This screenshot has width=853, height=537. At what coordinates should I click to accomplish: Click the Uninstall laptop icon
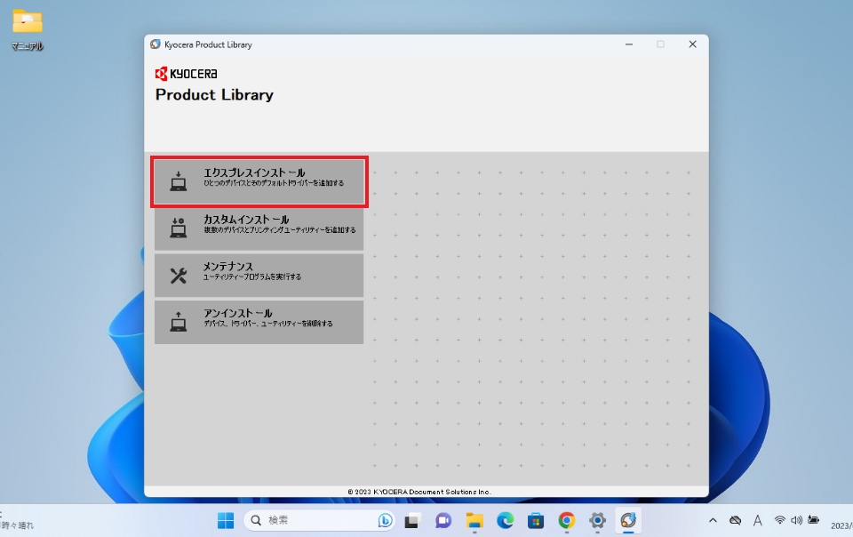179,322
